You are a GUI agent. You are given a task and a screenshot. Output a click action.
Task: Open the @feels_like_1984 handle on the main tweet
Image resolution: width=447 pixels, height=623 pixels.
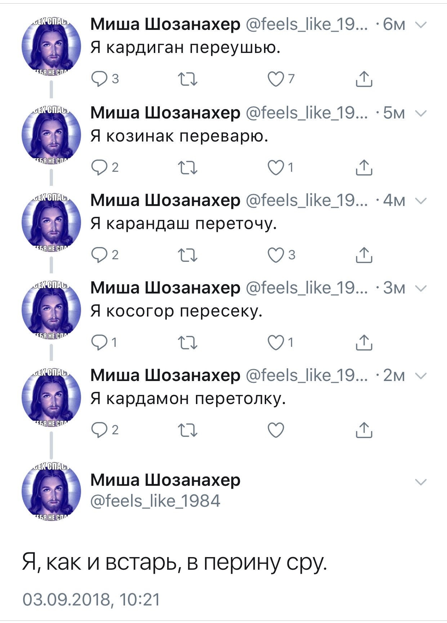pos(155,501)
